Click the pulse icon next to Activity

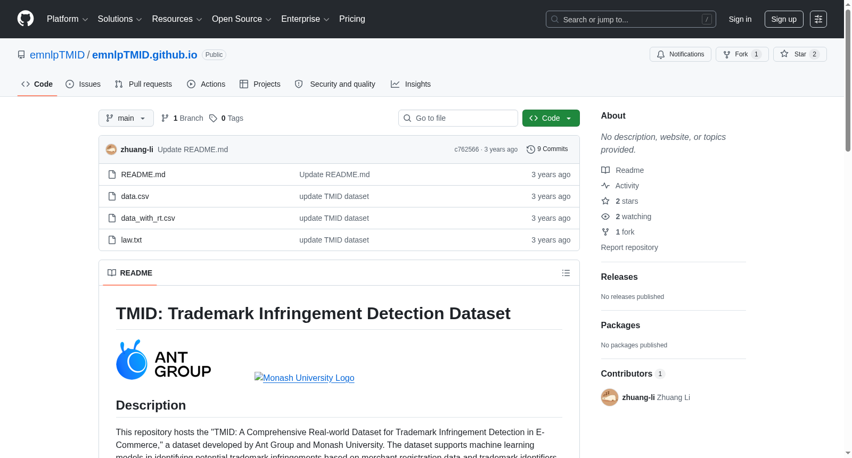605,186
